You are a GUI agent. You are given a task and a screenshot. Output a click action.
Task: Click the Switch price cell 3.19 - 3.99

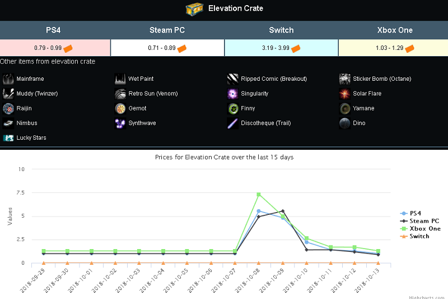[x=282, y=48]
